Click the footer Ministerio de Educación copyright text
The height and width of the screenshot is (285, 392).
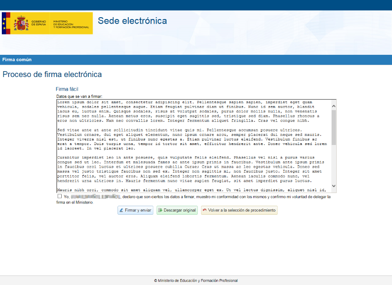(196, 280)
